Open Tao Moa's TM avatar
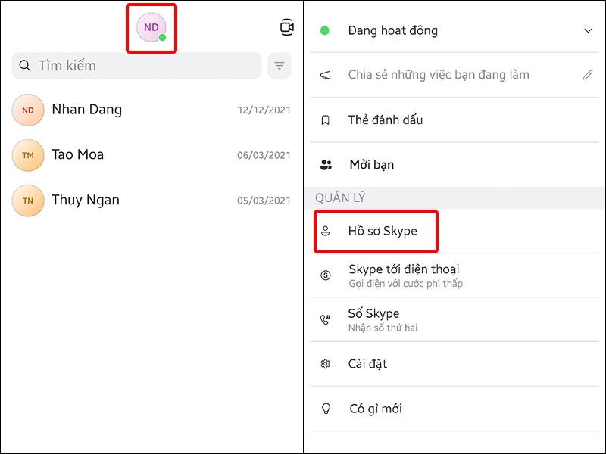This screenshot has width=606, height=454. coord(28,155)
